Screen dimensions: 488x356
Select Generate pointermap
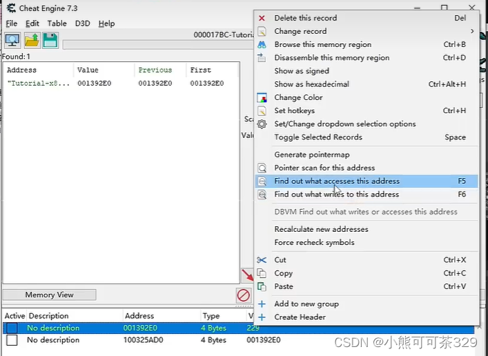pos(367,155)
